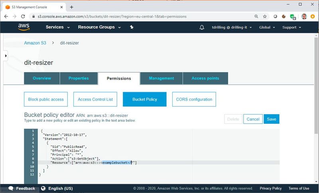Click the "Principal" line in editor

click(x=67, y=155)
